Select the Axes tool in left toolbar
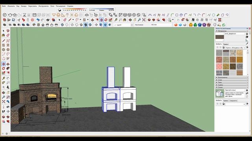252x141 pixels. pyautogui.click(x=4, y=87)
